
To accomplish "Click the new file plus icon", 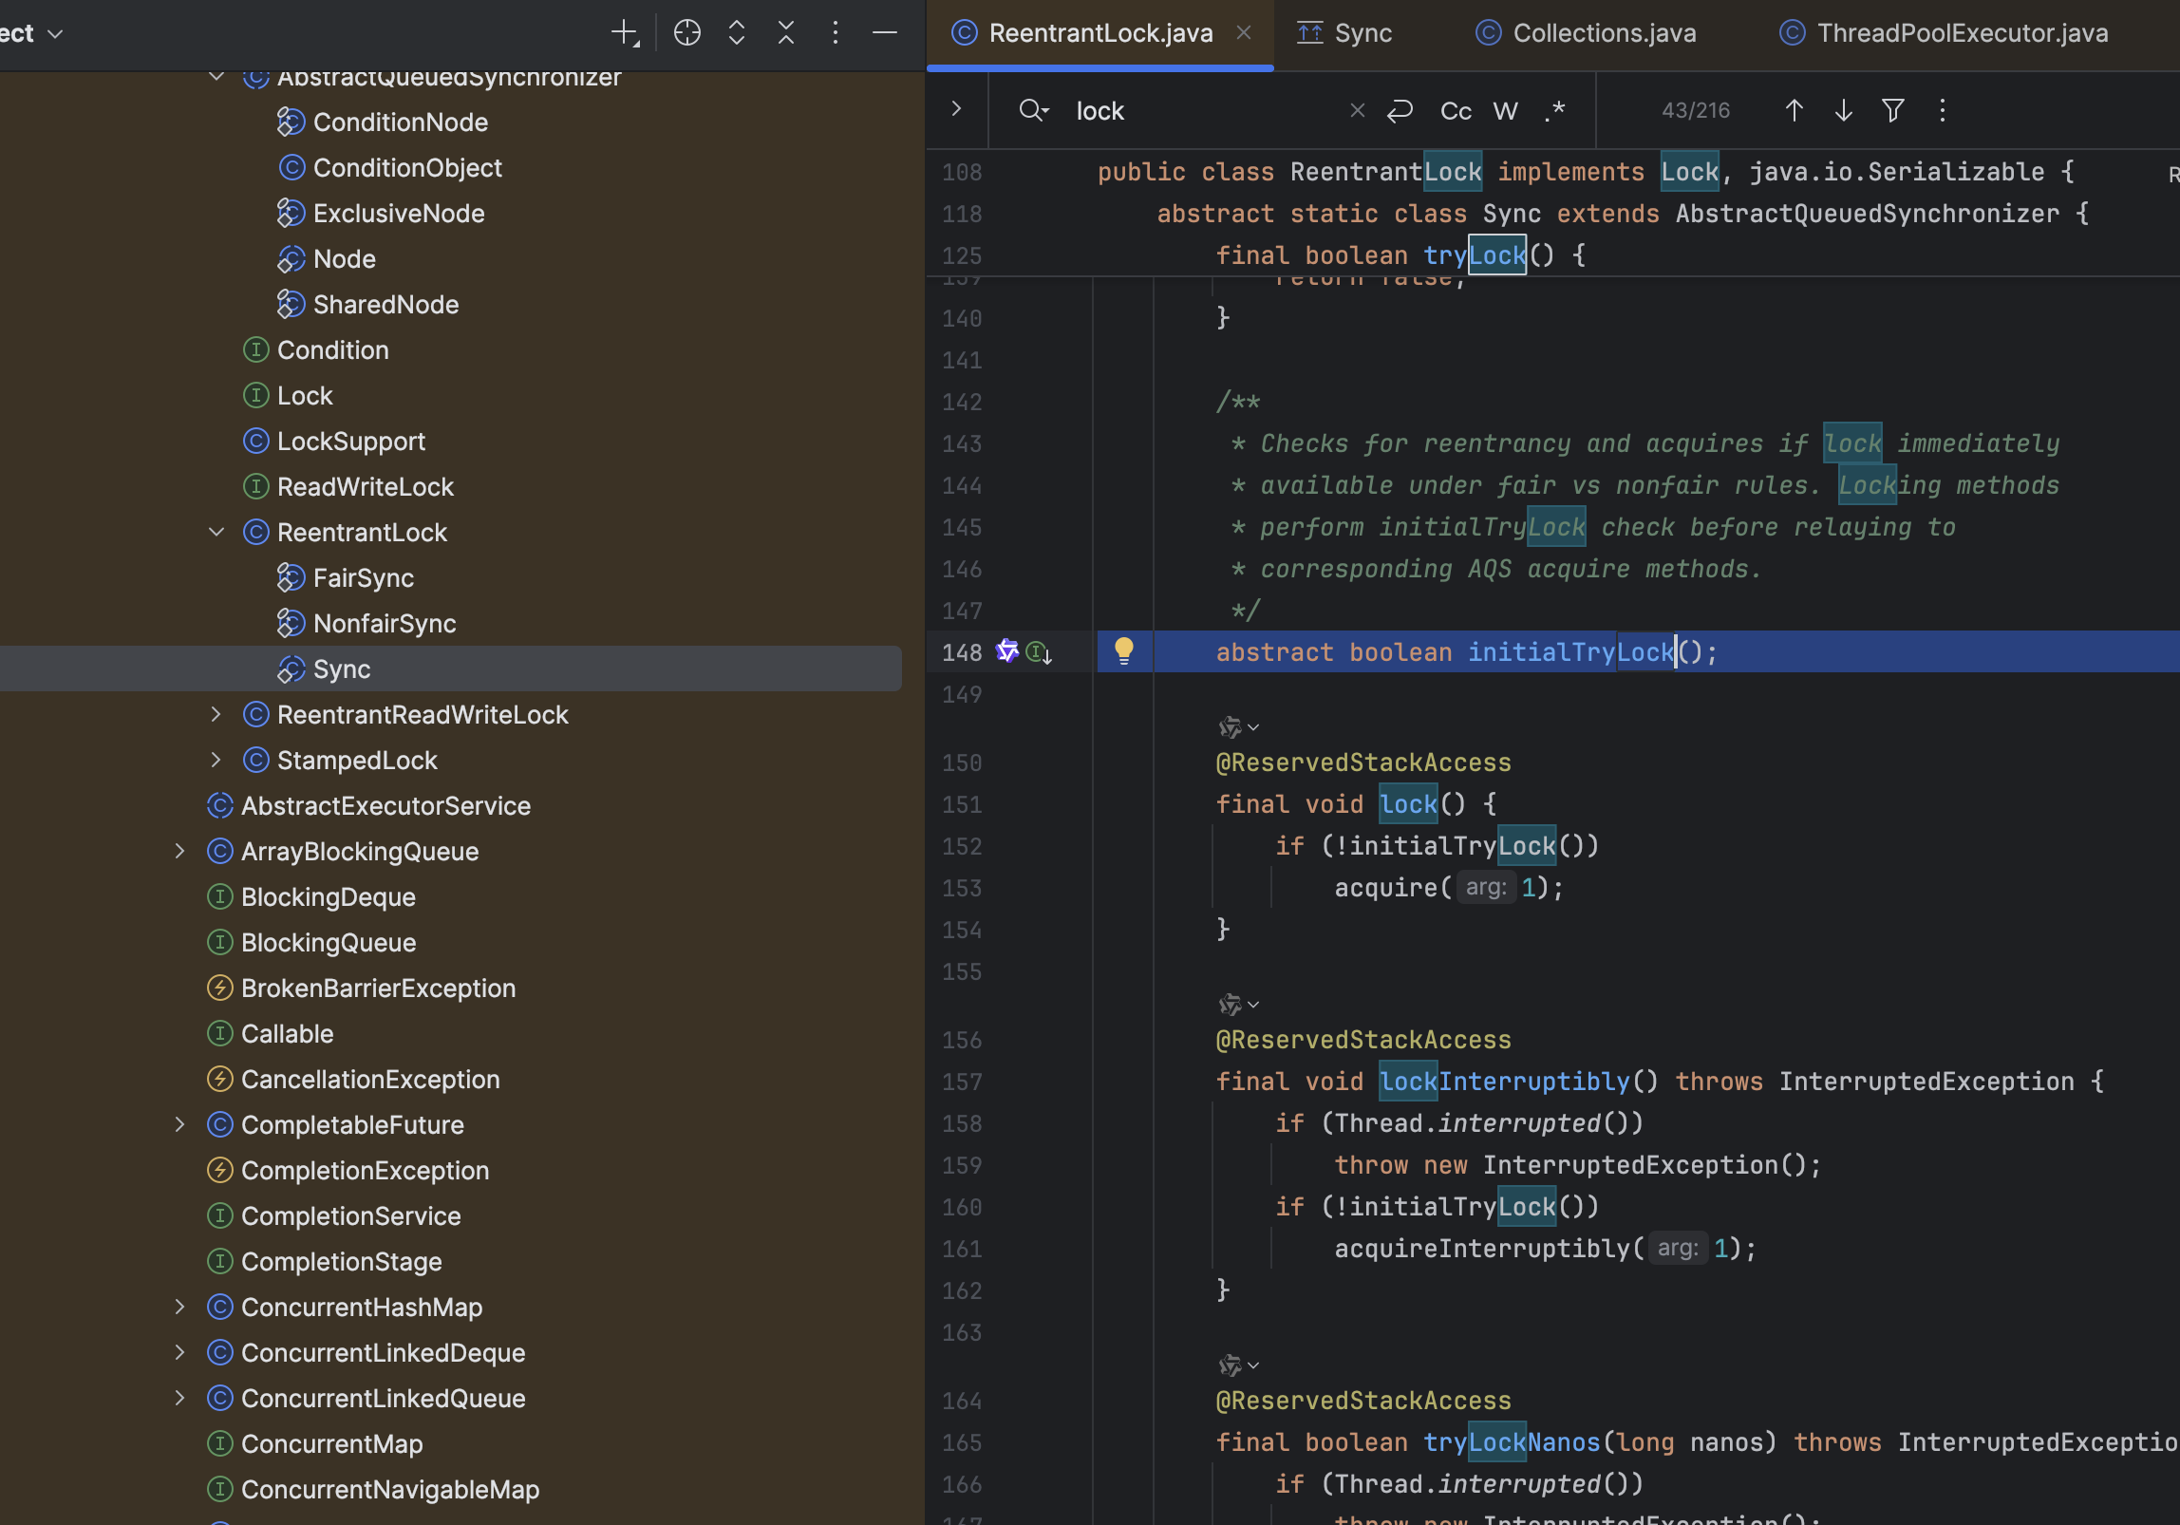I will [624, 33].
